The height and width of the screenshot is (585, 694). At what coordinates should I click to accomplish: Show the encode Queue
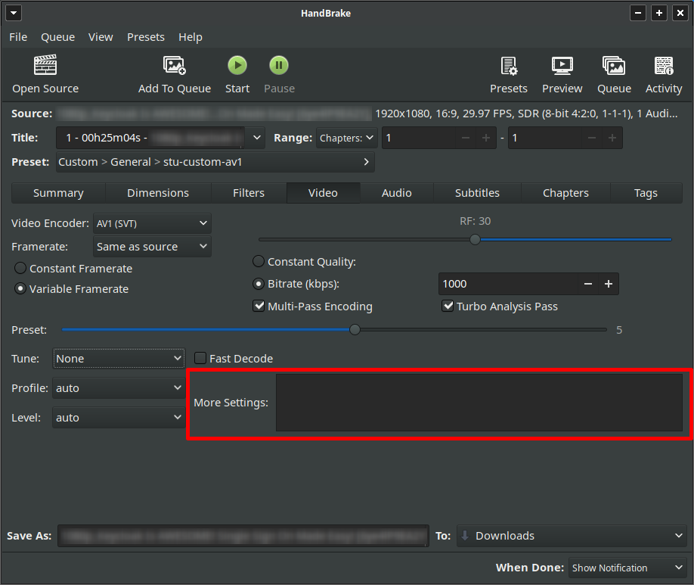614,73
